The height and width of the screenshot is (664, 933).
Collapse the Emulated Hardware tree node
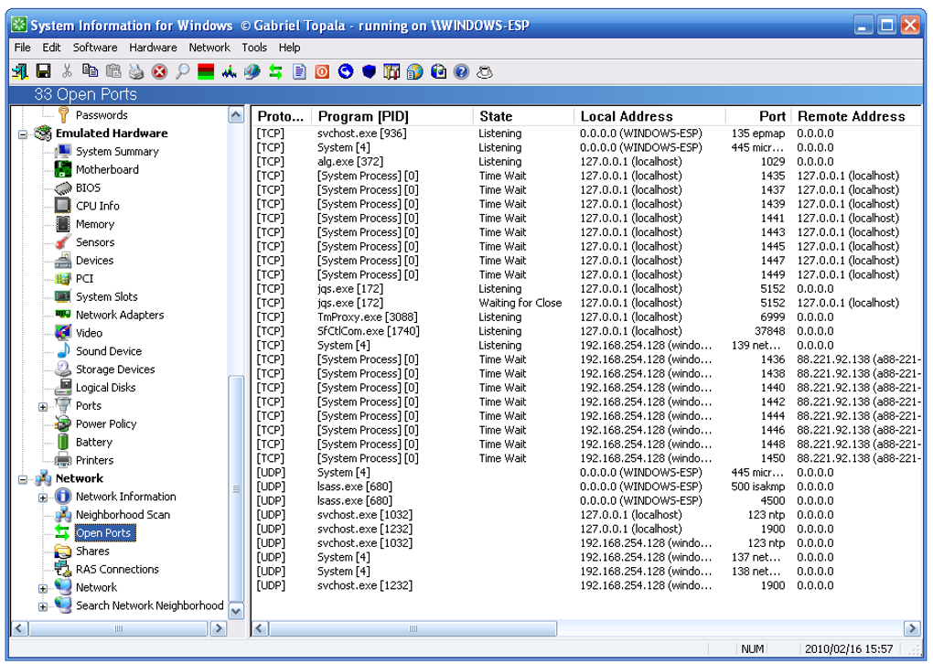tap(24, 134)
